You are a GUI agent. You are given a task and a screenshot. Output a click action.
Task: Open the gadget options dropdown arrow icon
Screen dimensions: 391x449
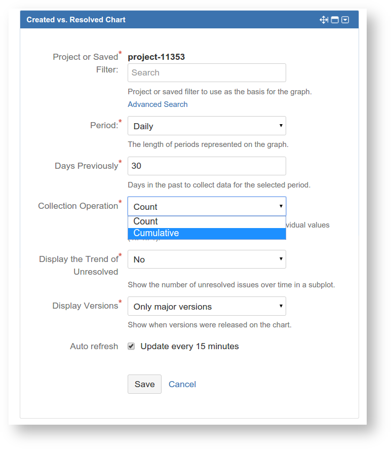[x=345, y=20]
